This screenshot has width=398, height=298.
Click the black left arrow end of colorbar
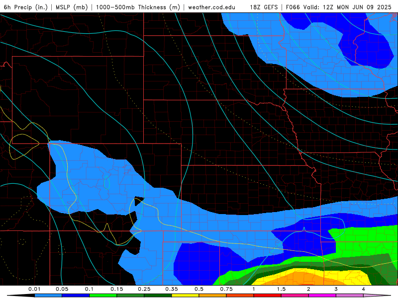[21, 296]
